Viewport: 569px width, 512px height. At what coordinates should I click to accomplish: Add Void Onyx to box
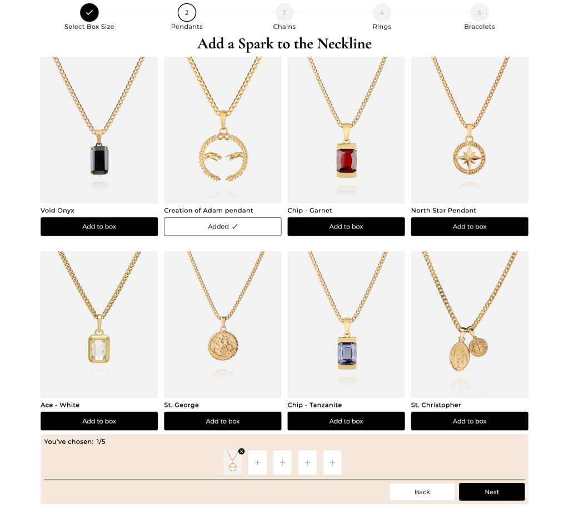point(99,227)
